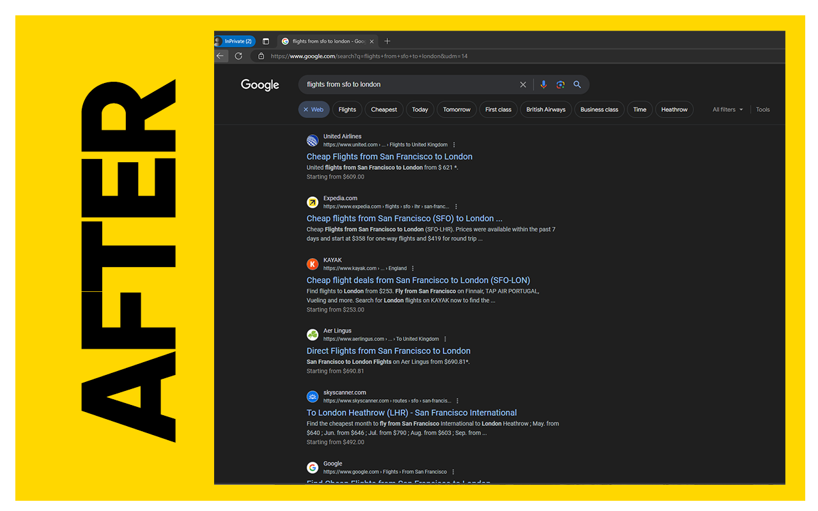Toggle the Cheapest filter chip
This screenshot has height=511, width=818.
click(x=384, y=109)
